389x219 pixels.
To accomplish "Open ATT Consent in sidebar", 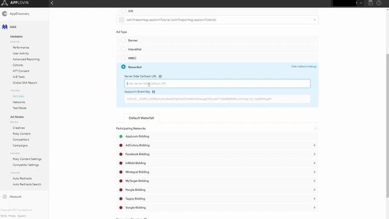I will [x=21, y=71].
